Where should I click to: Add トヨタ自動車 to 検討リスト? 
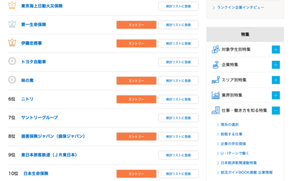click(178, 62)
